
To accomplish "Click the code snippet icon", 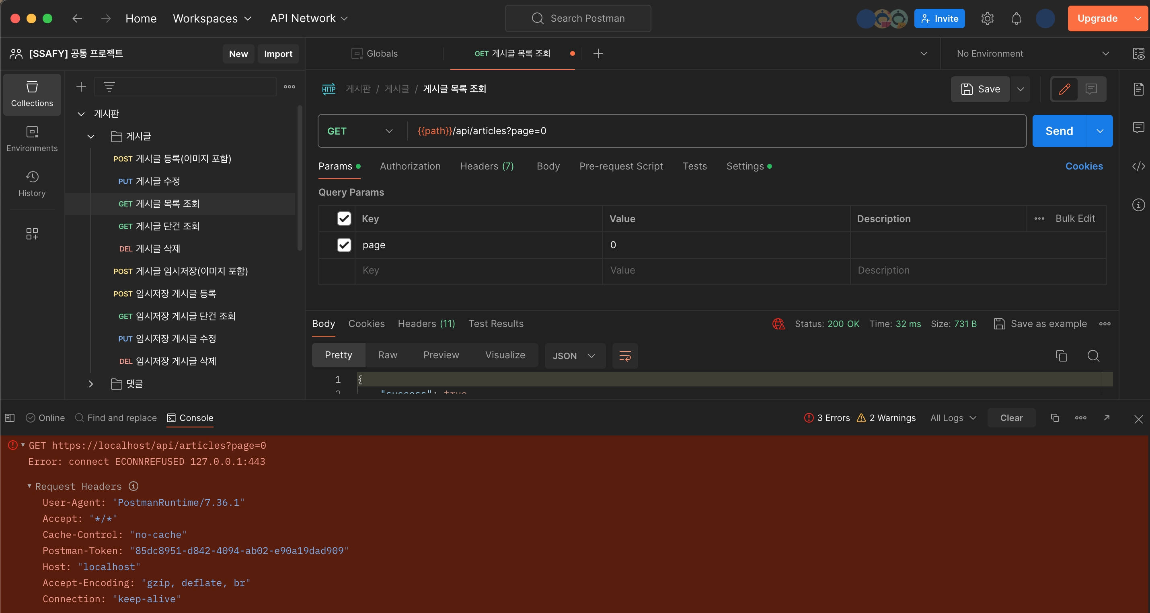I will click(1138, 166).
